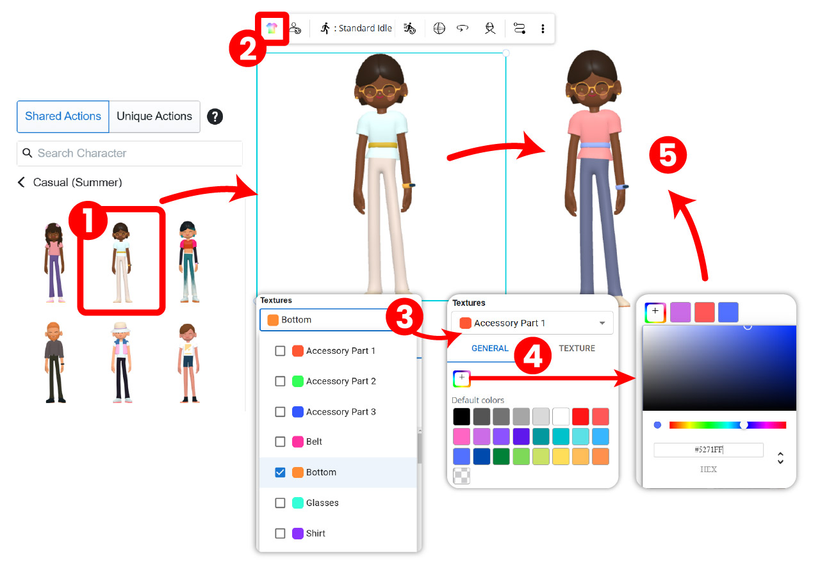Click the search magnifier in Search Character field

point(27,153)
